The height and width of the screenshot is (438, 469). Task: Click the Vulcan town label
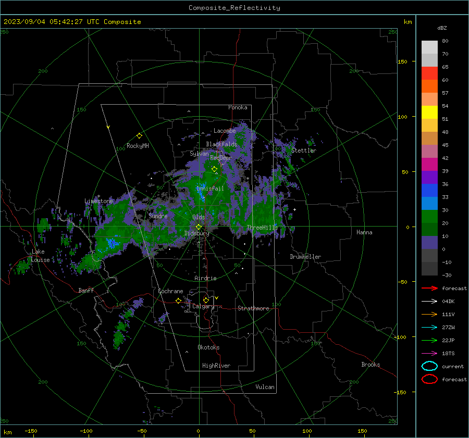265,387
